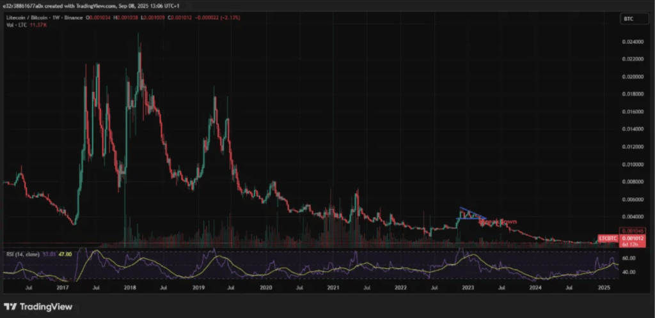Viewport: 655px width, 318px height.
Task: Click the 2025 label on the time axis
Action: point(603,288)
